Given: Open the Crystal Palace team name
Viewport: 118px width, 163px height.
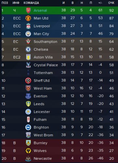Looking at the screenshot, I should click(46, 65).
